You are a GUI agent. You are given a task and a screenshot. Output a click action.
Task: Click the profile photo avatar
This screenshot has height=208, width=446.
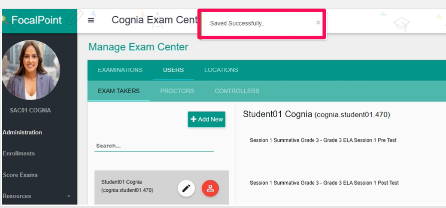click(31, 70)
